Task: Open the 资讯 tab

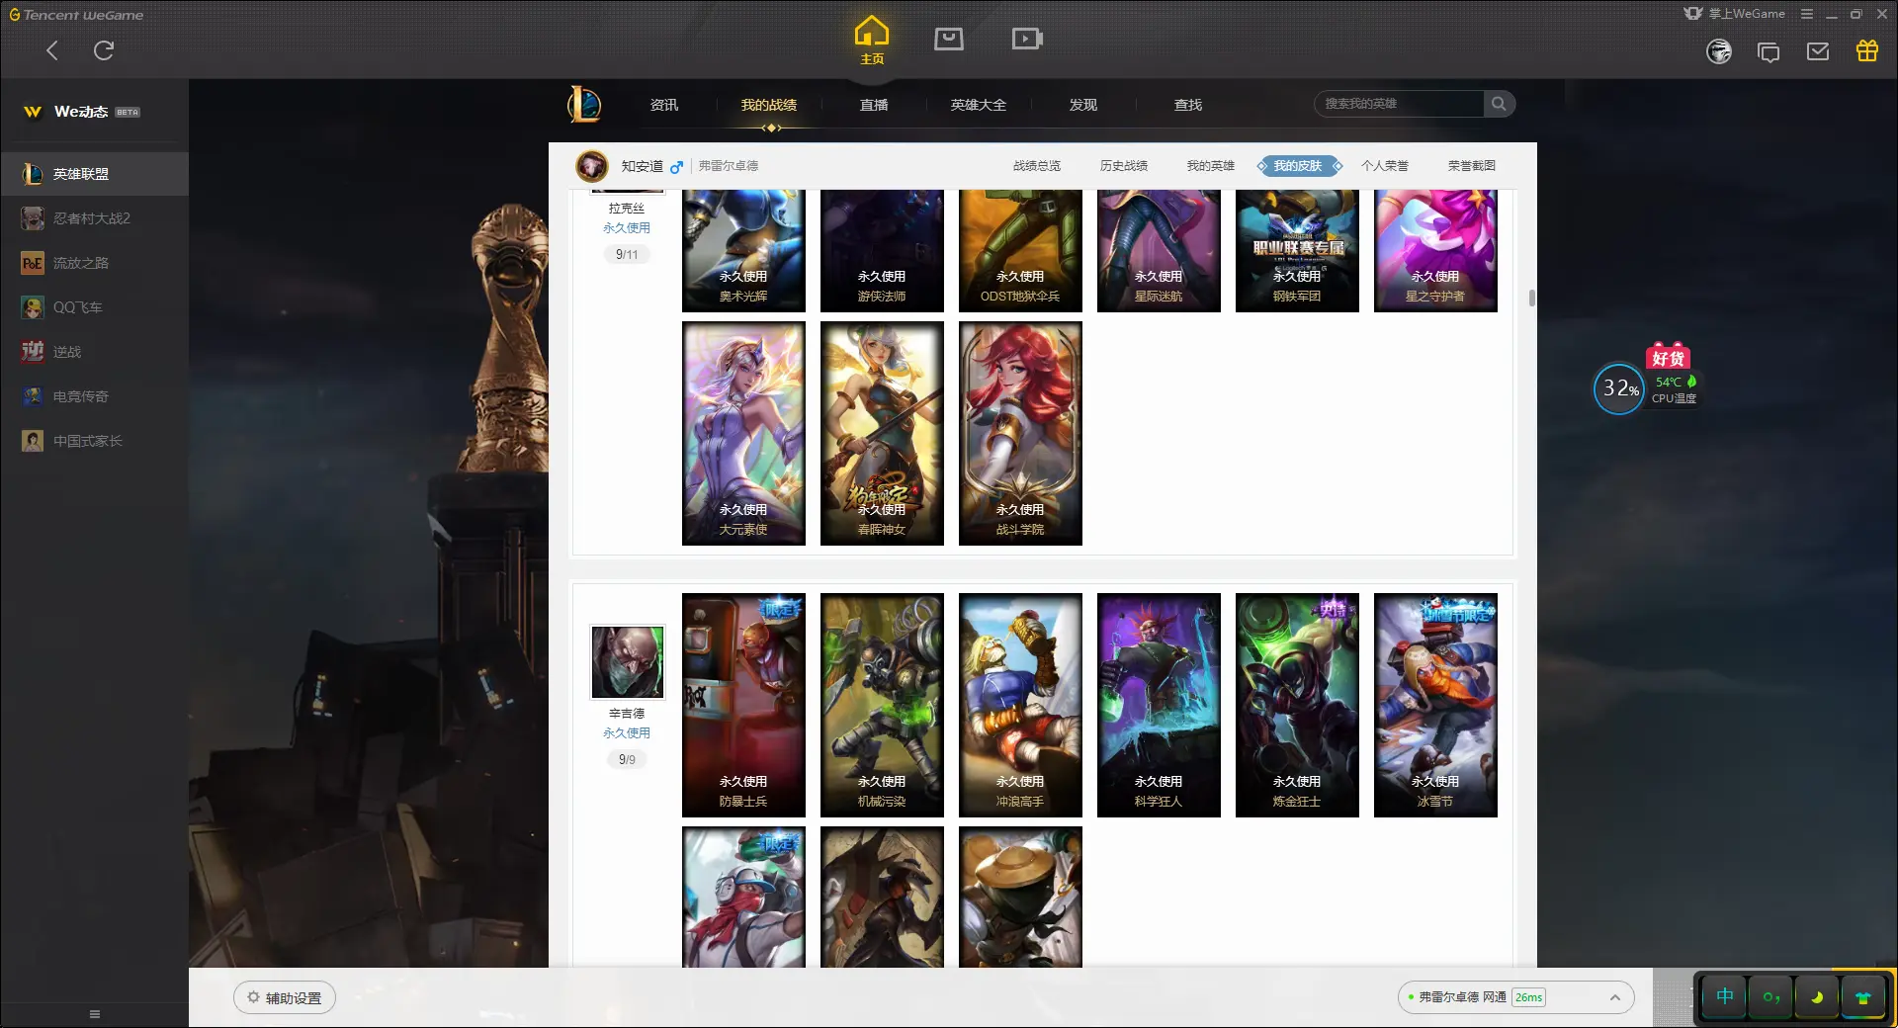Action: pos(664,105)
